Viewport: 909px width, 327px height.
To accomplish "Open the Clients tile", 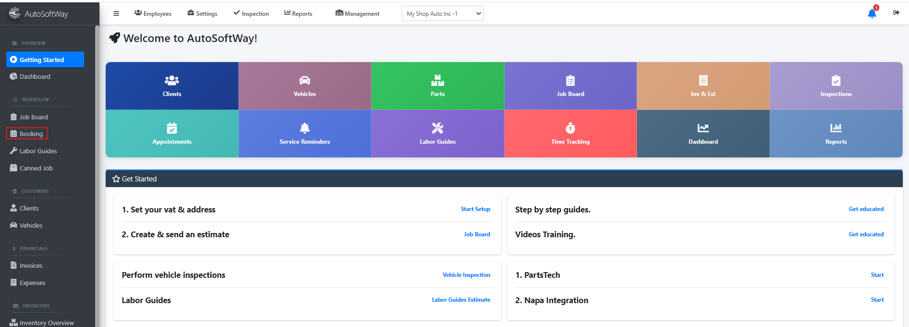I will (172, 86).
